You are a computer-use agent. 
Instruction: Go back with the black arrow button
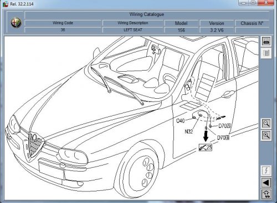[x=266, y=183]
